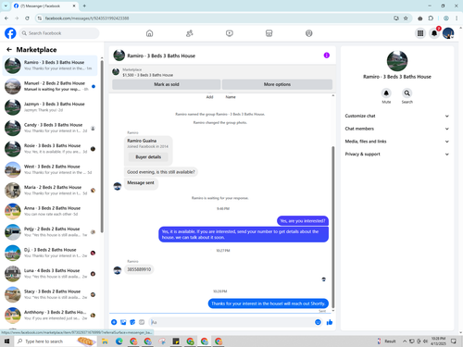The height and width of the screenshot is (347, 463).
Task: Click the chat messages vertical scrollbar
Action: click(333, 227)
